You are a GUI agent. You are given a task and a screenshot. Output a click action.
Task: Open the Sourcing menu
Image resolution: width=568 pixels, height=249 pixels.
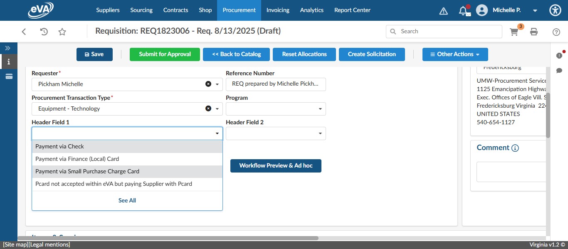tap(141, 10)
